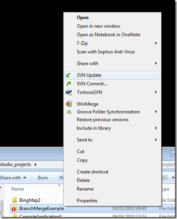The height and width of the screenshot is (219, 177).
Task: Choose Rename from the context menu
Action: (x=113, y=189)
